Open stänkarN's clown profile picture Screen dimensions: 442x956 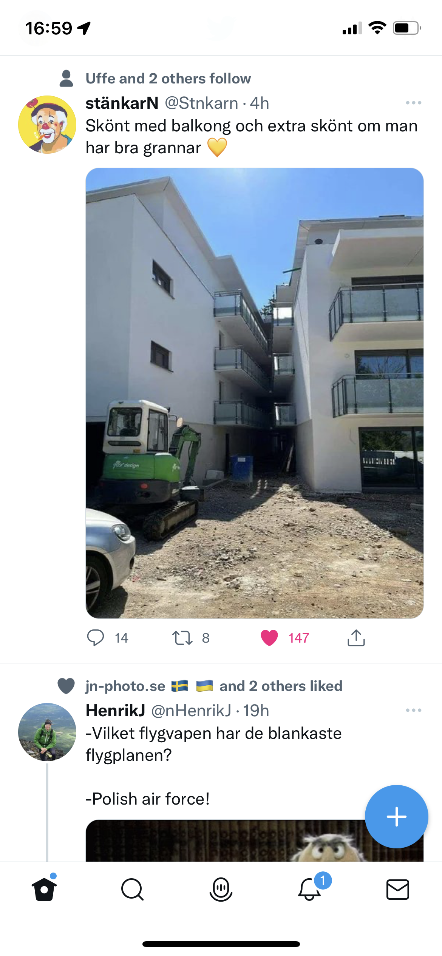[x=47, y=124]
